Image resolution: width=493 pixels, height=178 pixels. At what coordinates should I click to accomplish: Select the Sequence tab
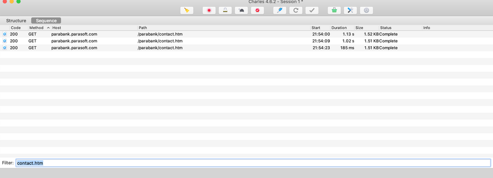(46, 21)
